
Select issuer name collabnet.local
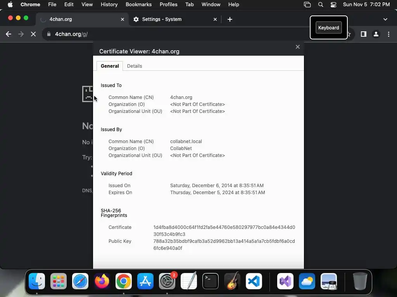click(186, 142)
